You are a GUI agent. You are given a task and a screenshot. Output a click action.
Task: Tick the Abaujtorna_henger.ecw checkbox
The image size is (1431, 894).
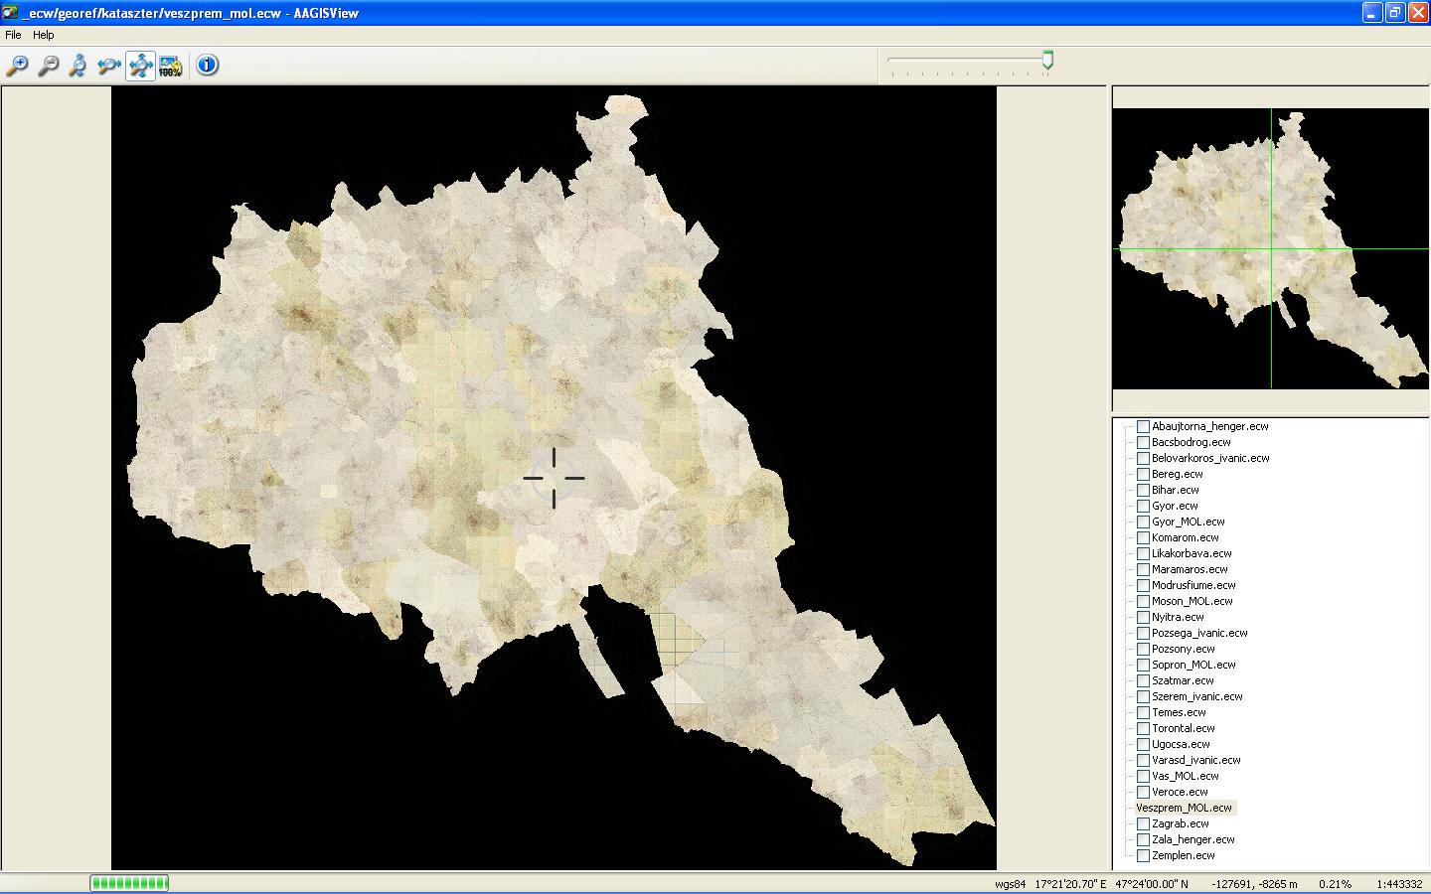coord(1143,426)
